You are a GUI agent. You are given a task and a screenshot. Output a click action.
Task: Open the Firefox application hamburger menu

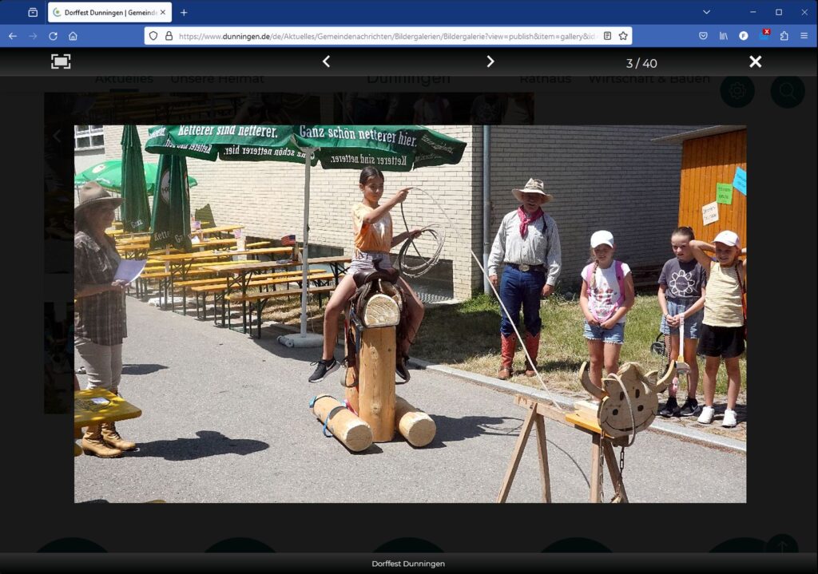coord(804,36)
